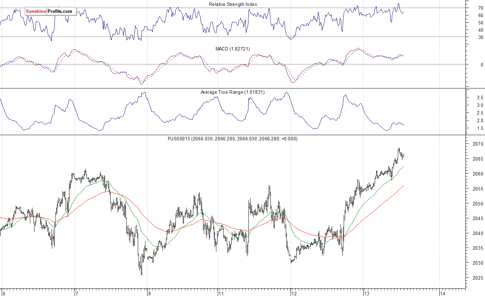
Task: Select the ATR axis value 2.0
Action: point(480,120)
